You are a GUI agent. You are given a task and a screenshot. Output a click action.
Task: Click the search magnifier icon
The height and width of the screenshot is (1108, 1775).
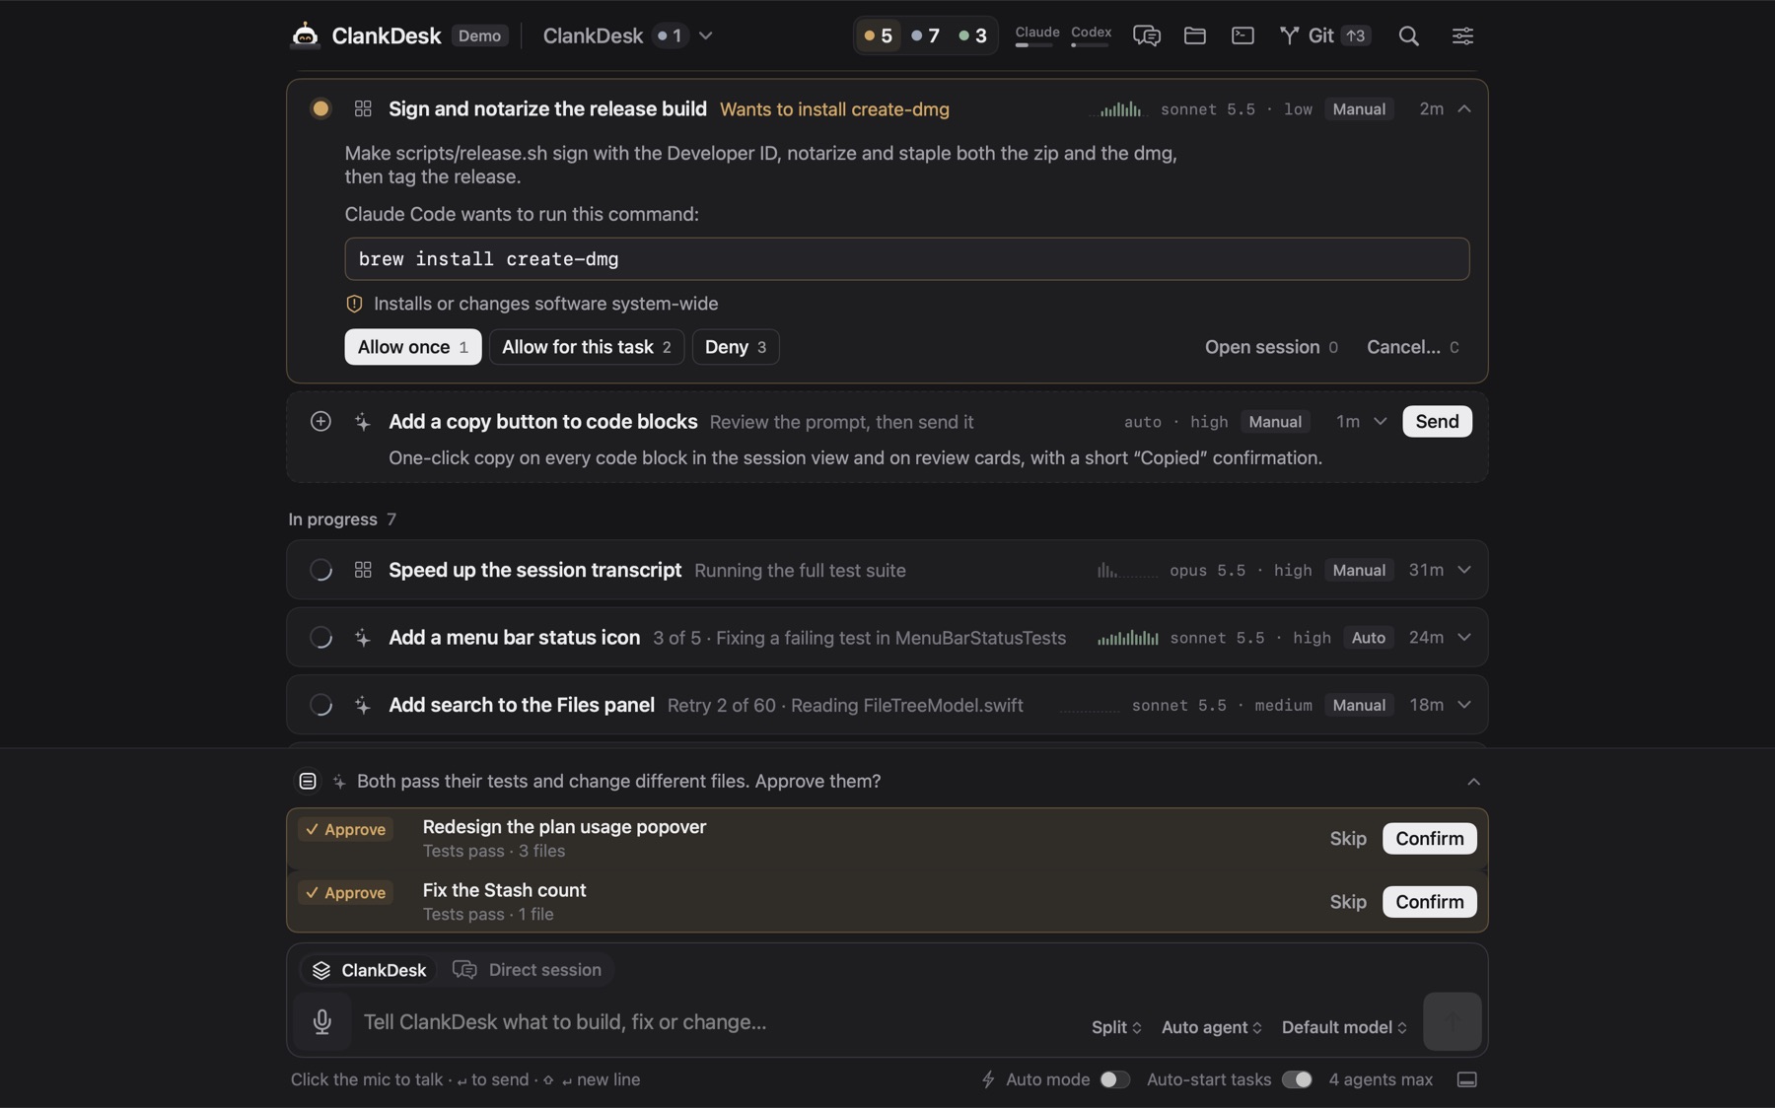(x=1408, y=35)
